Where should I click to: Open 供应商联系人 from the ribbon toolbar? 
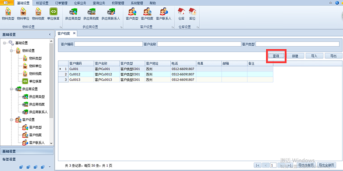coord(111,14)
